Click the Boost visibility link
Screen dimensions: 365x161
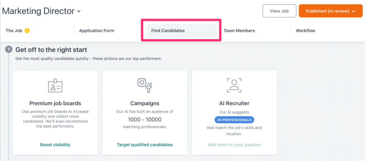click(55, 145)
